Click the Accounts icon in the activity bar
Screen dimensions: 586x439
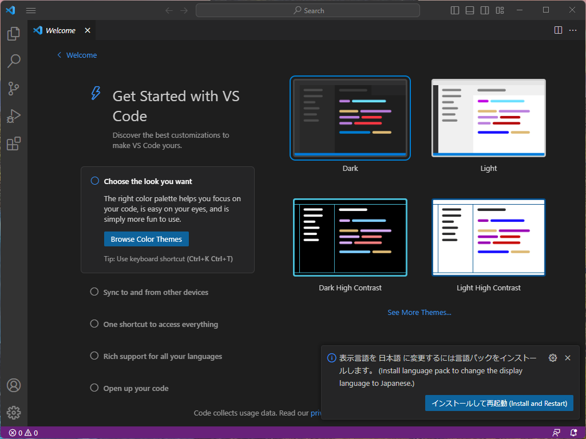[13, 385]
